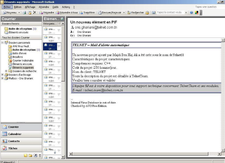The width and height of the screenshot is (225, 163).
Task: Switch to Calendrier pane
Action: 21,134
